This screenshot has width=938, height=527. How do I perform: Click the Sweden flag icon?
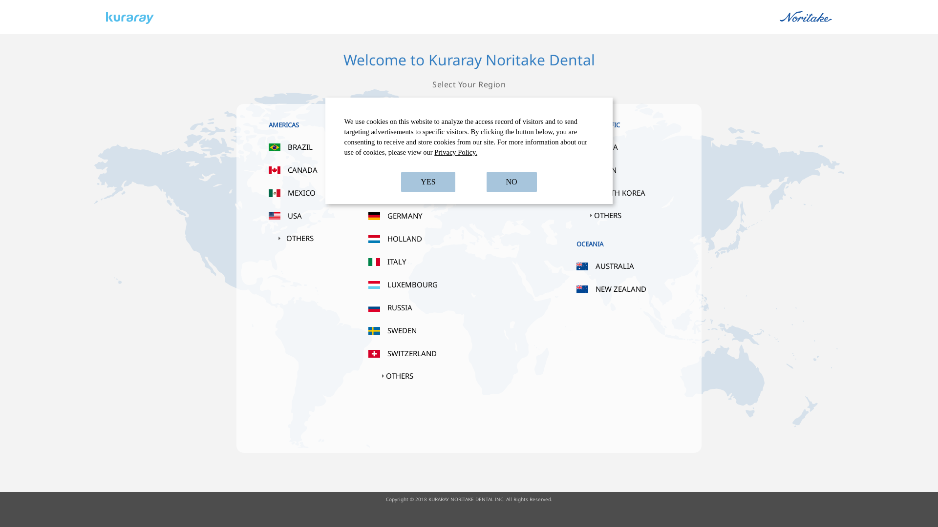click(x=374, y=331)
